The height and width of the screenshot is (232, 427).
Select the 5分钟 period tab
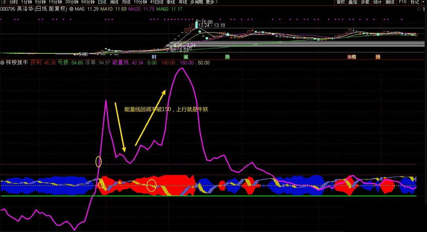click(x=40, y=2)
